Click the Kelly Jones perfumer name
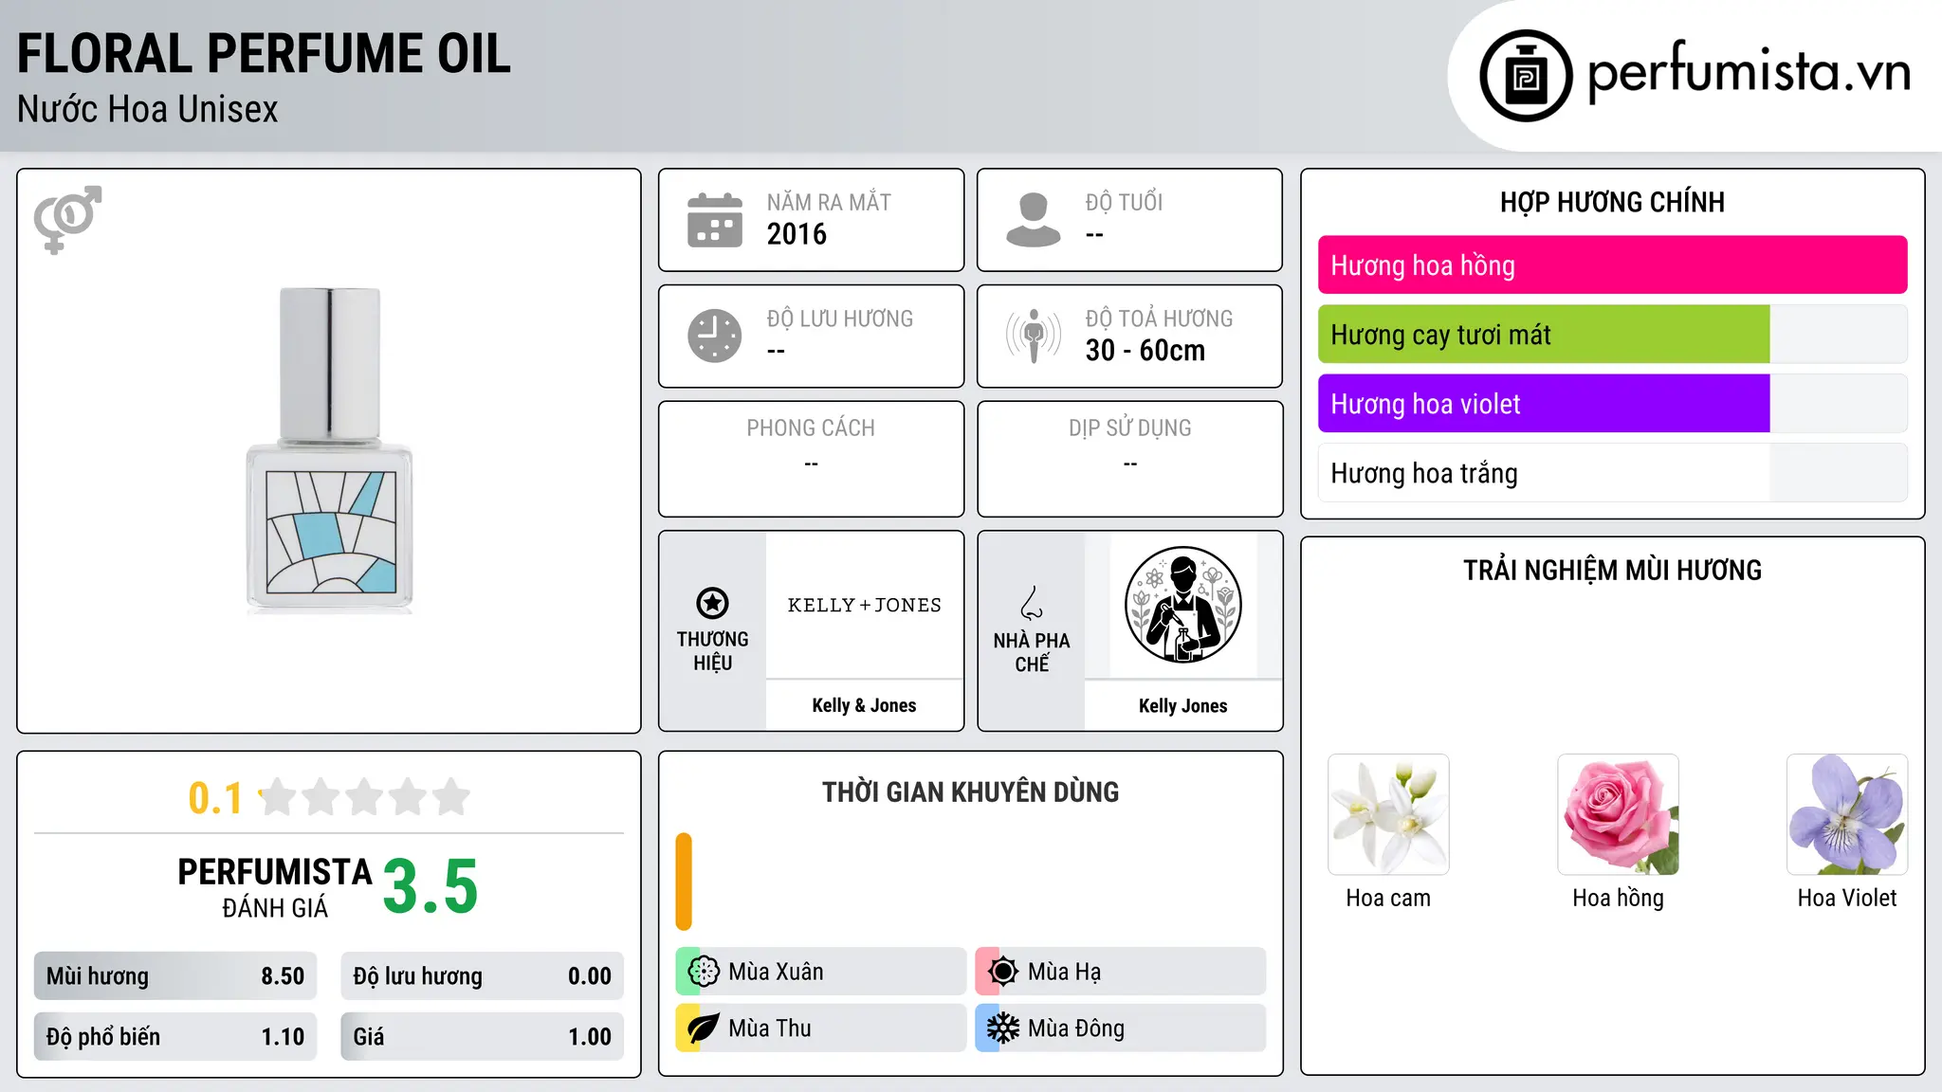This screenshot has width=1942, height=1092. [x=1182, y=705]
